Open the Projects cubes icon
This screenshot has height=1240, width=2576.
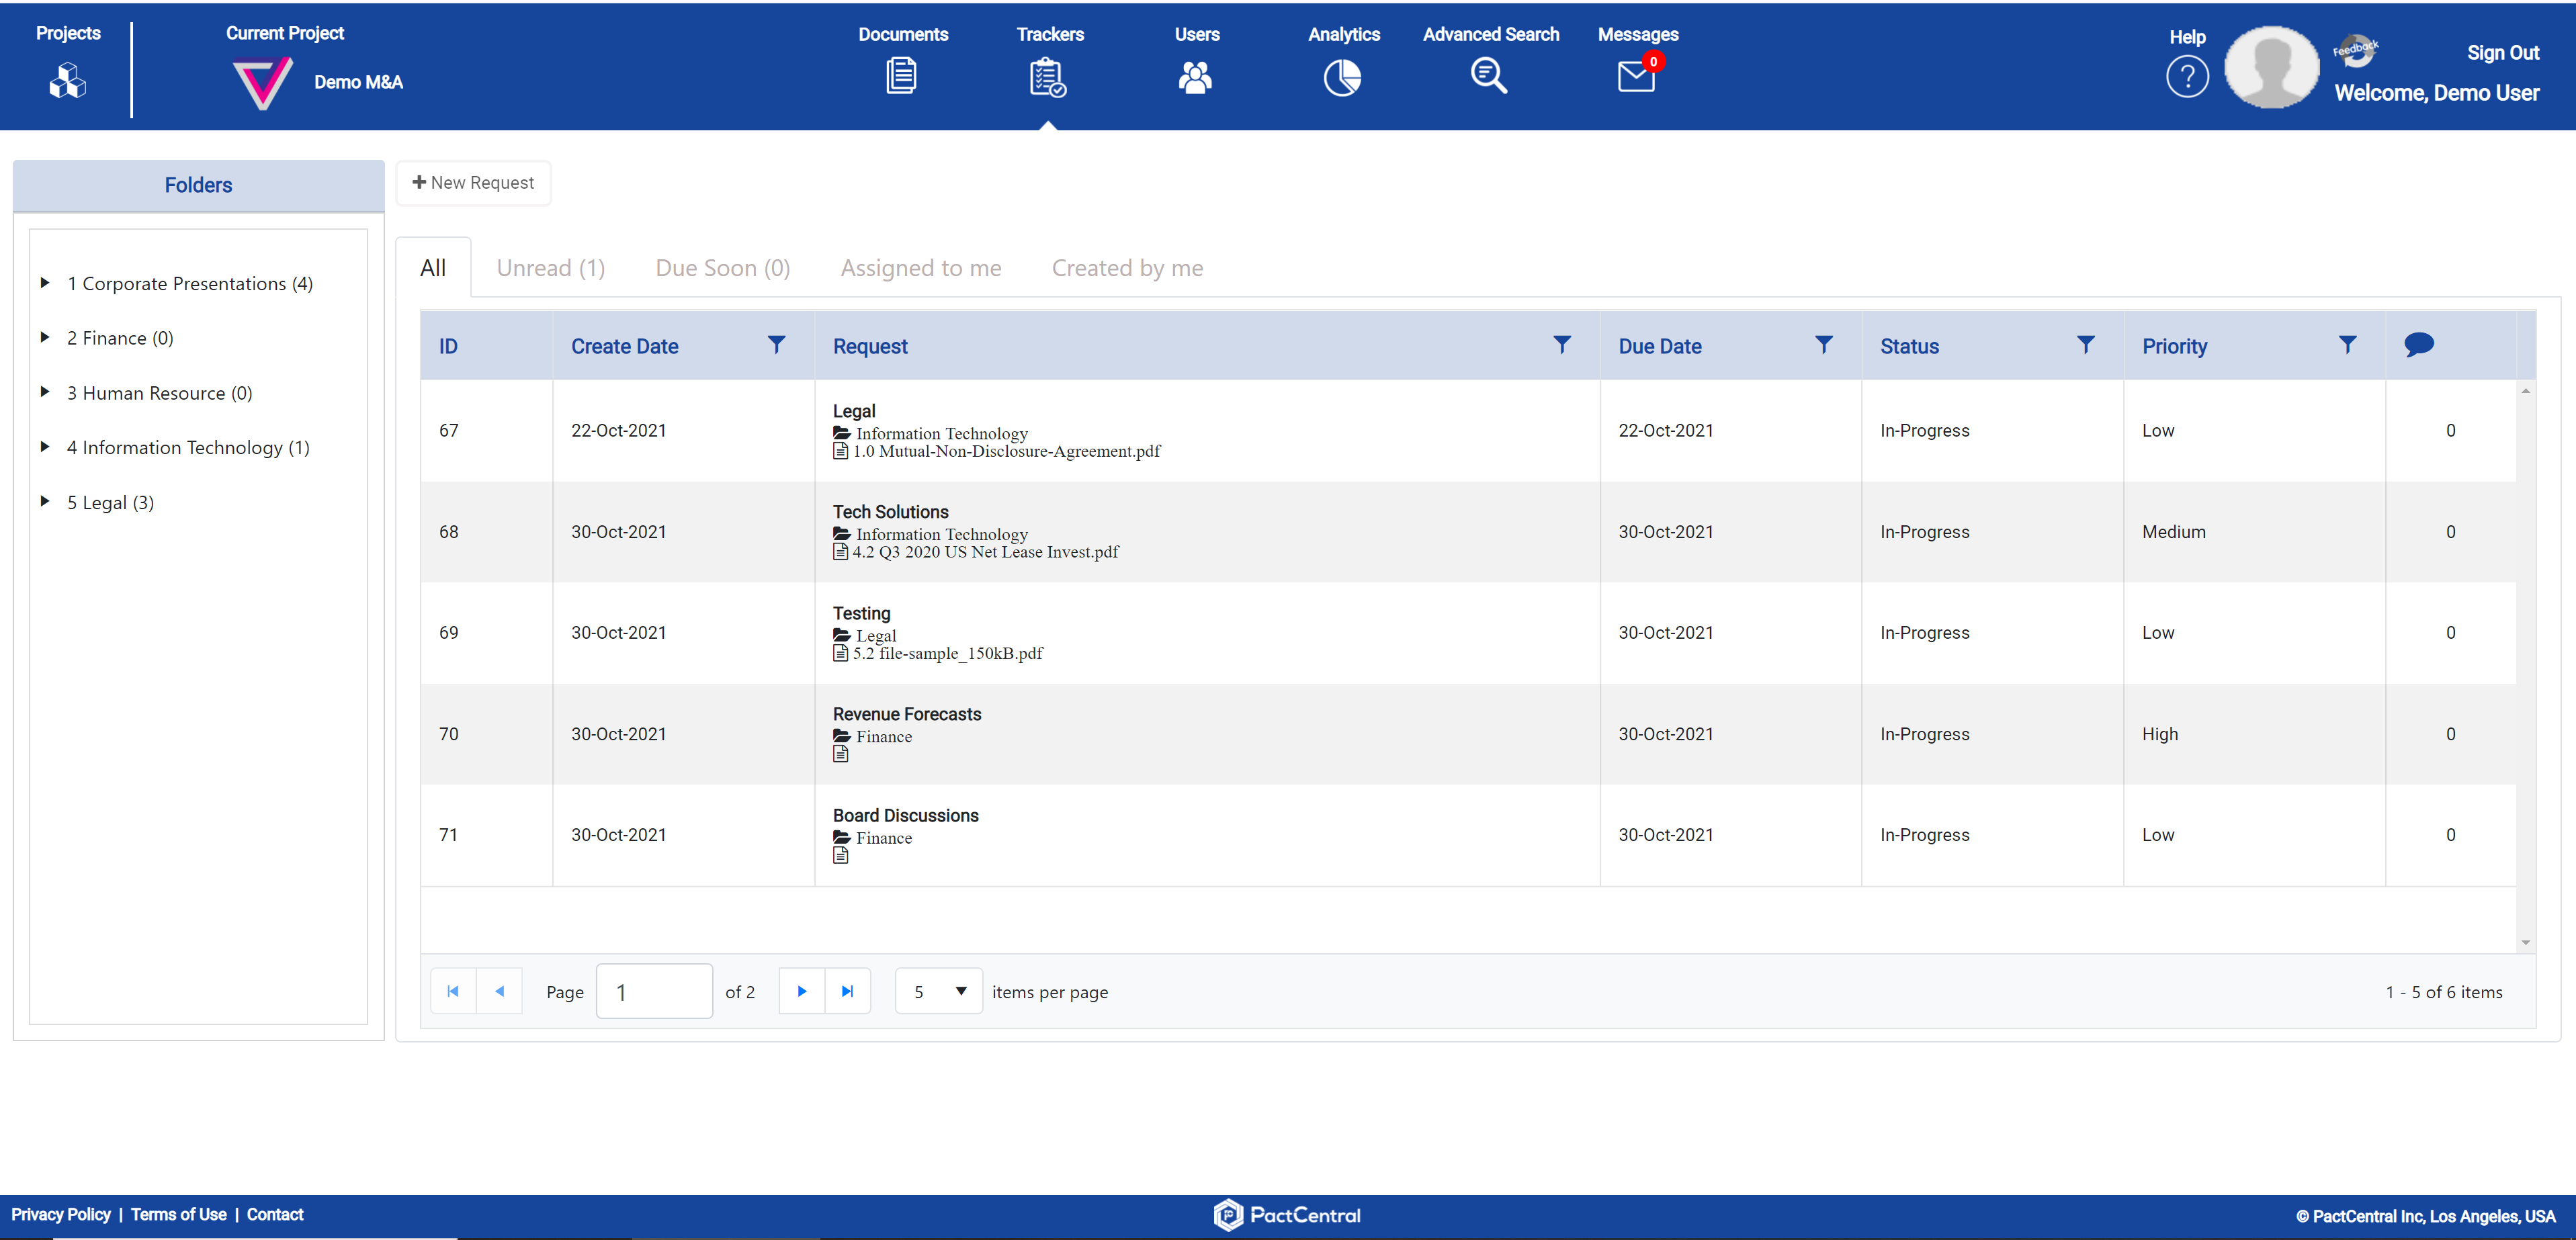pos(67,80)
